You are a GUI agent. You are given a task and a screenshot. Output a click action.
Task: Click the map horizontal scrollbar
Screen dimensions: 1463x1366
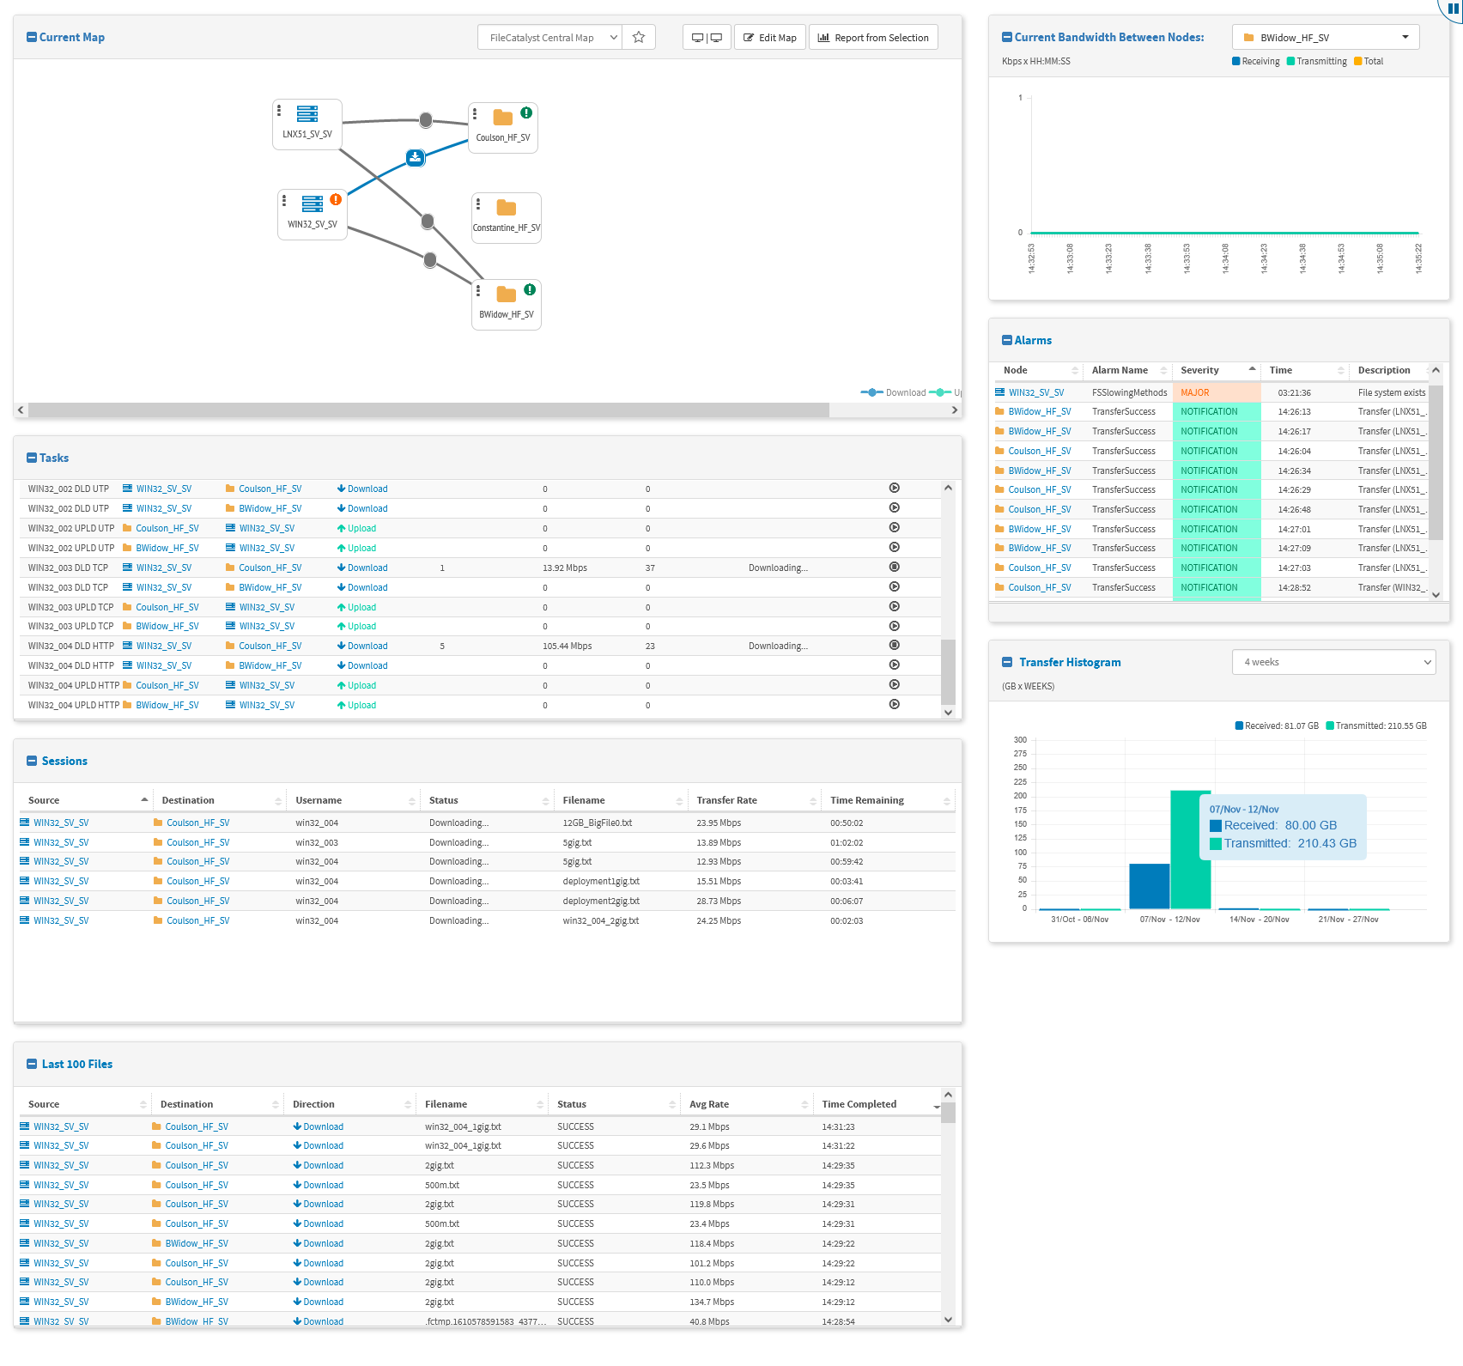point(429,410)
